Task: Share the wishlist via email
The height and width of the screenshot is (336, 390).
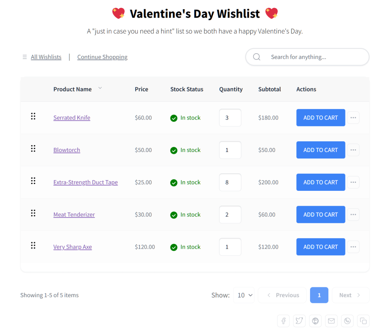Action: pyautogui.click(x=331, y=321)
